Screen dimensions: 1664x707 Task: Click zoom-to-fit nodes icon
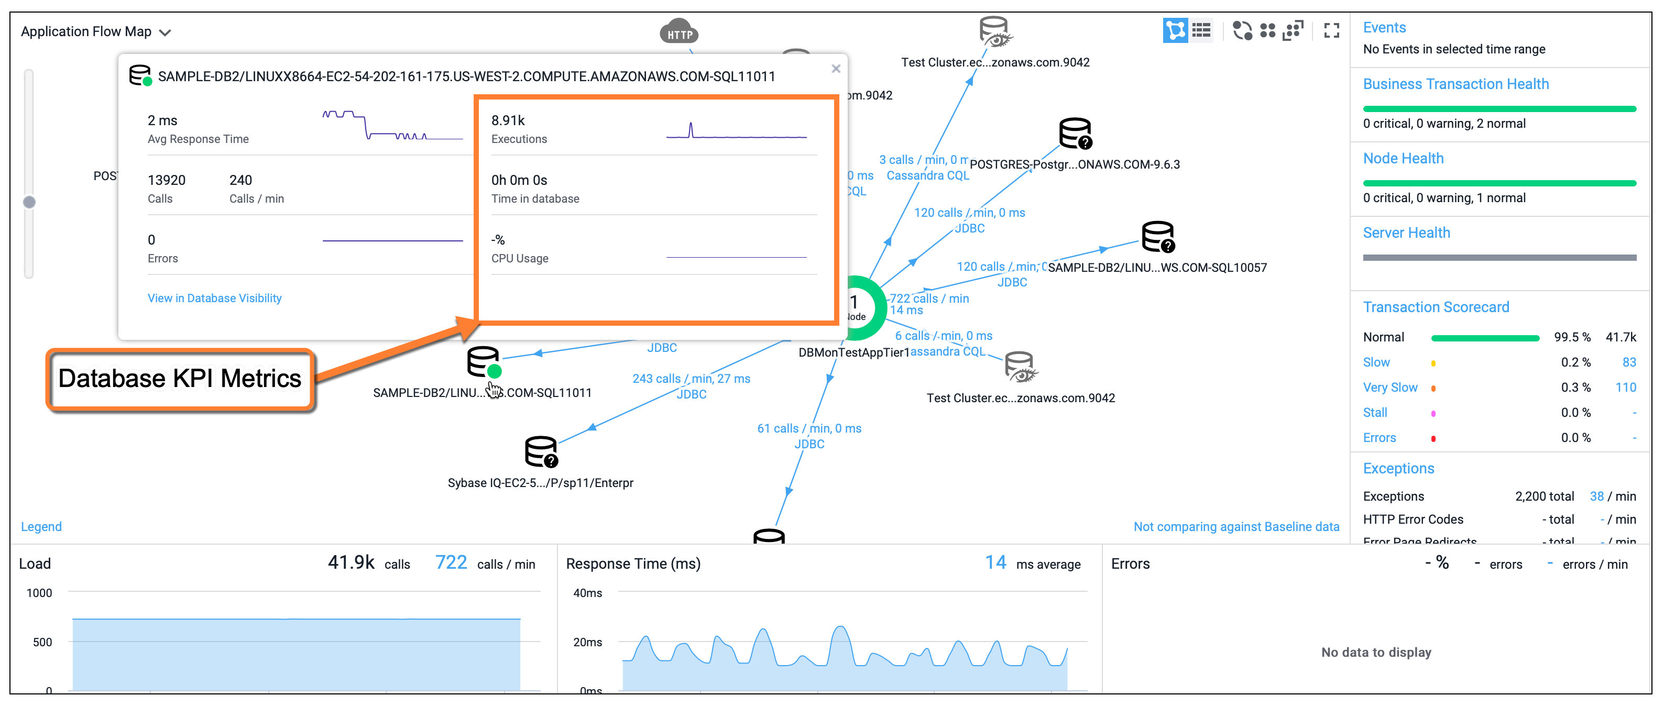point(1293,30)
